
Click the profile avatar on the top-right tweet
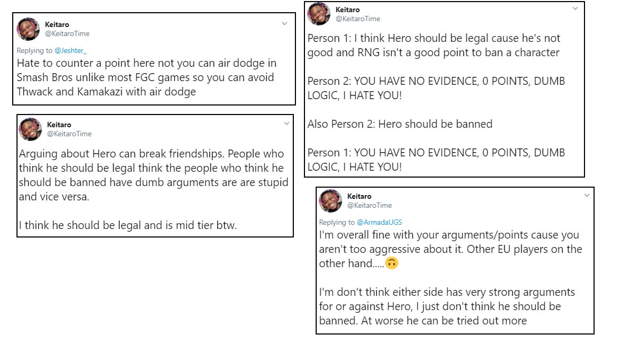point(319,14)
